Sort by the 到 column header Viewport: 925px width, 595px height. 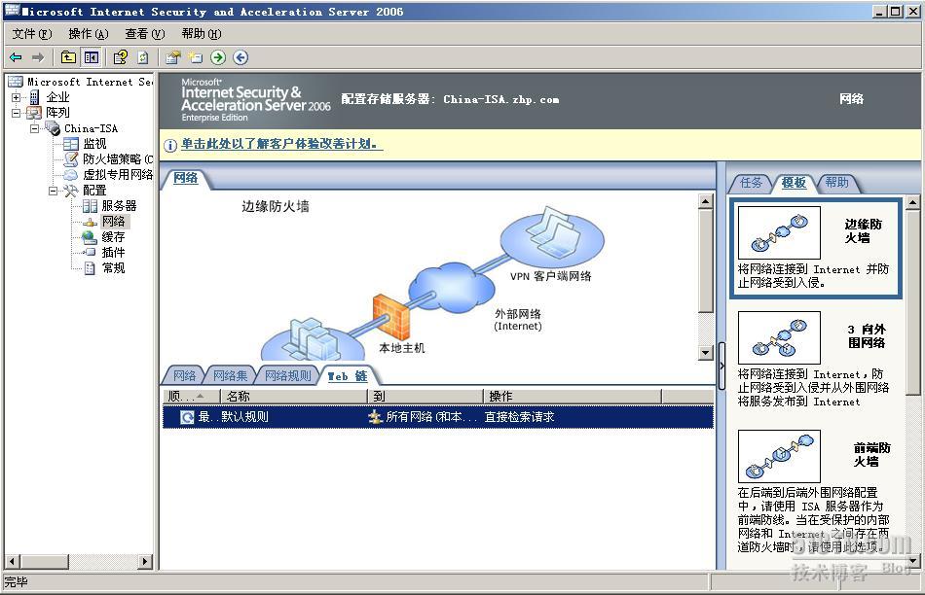pos(425,397)
